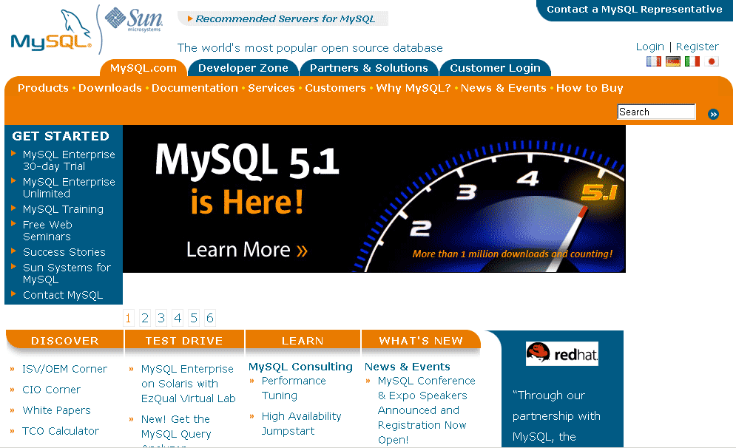736x448 pixels.
Task: Open ISV/OEM Corner link
Action: point(64,369)
